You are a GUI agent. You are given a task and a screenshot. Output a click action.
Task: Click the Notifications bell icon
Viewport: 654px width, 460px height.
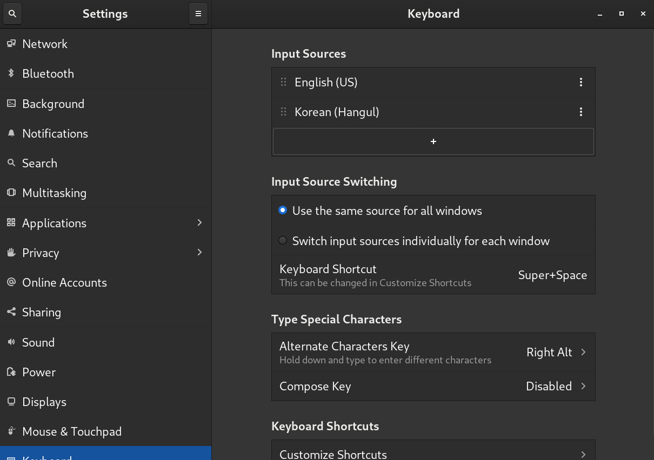click(11, 133)
